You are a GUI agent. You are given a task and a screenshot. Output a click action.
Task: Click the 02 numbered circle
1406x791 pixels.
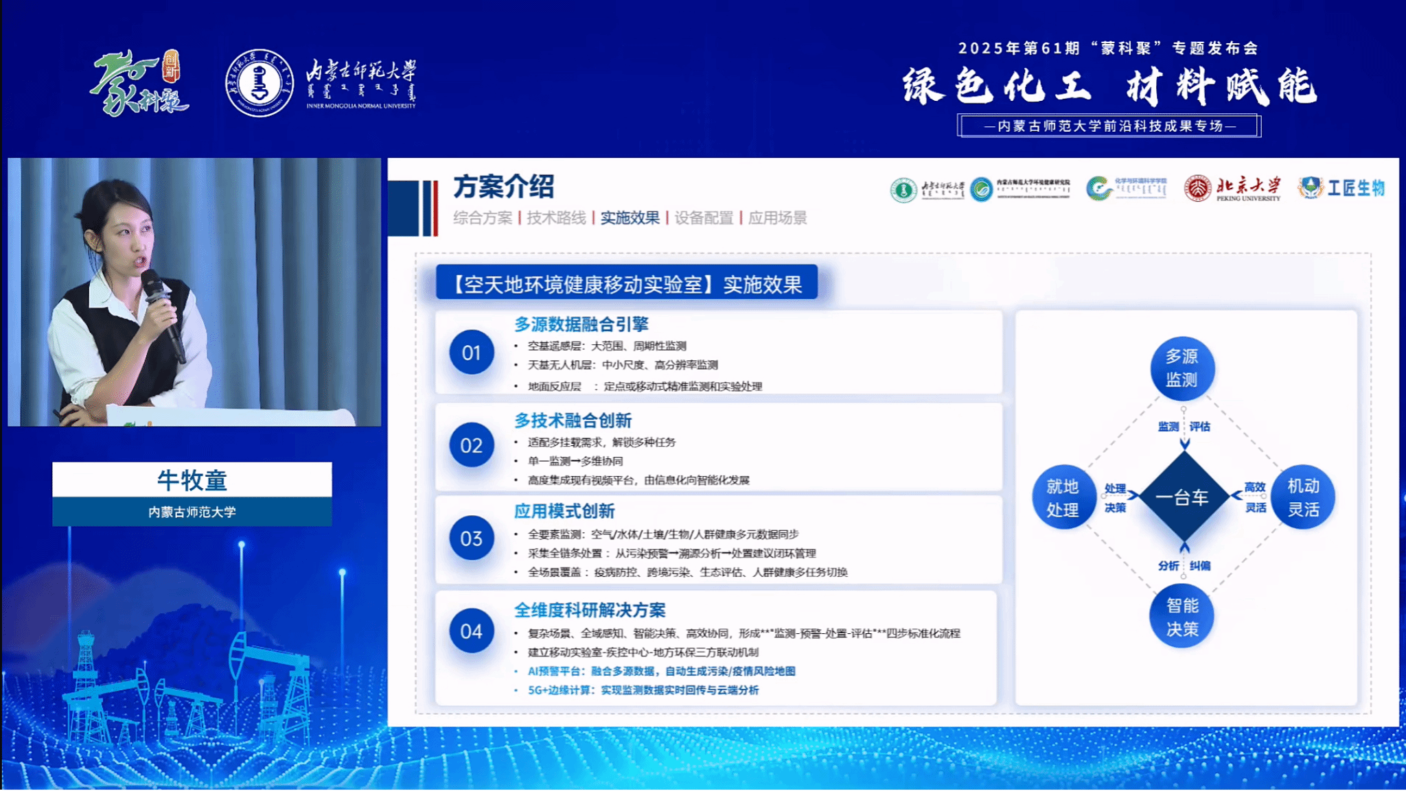pyautogui.click(x=471, y=445)
